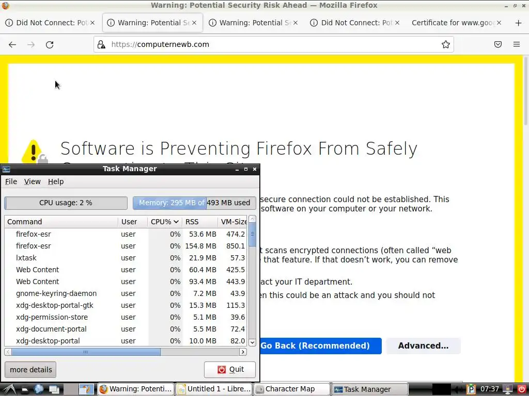The image size is (529, 396).
Task: Open the Task Manager window menu icon
Action: tap(6, 169)
